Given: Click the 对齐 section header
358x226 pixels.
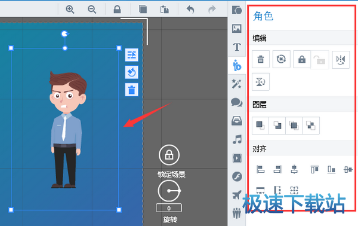Looking at the screenshot, I should pos(260,149).
